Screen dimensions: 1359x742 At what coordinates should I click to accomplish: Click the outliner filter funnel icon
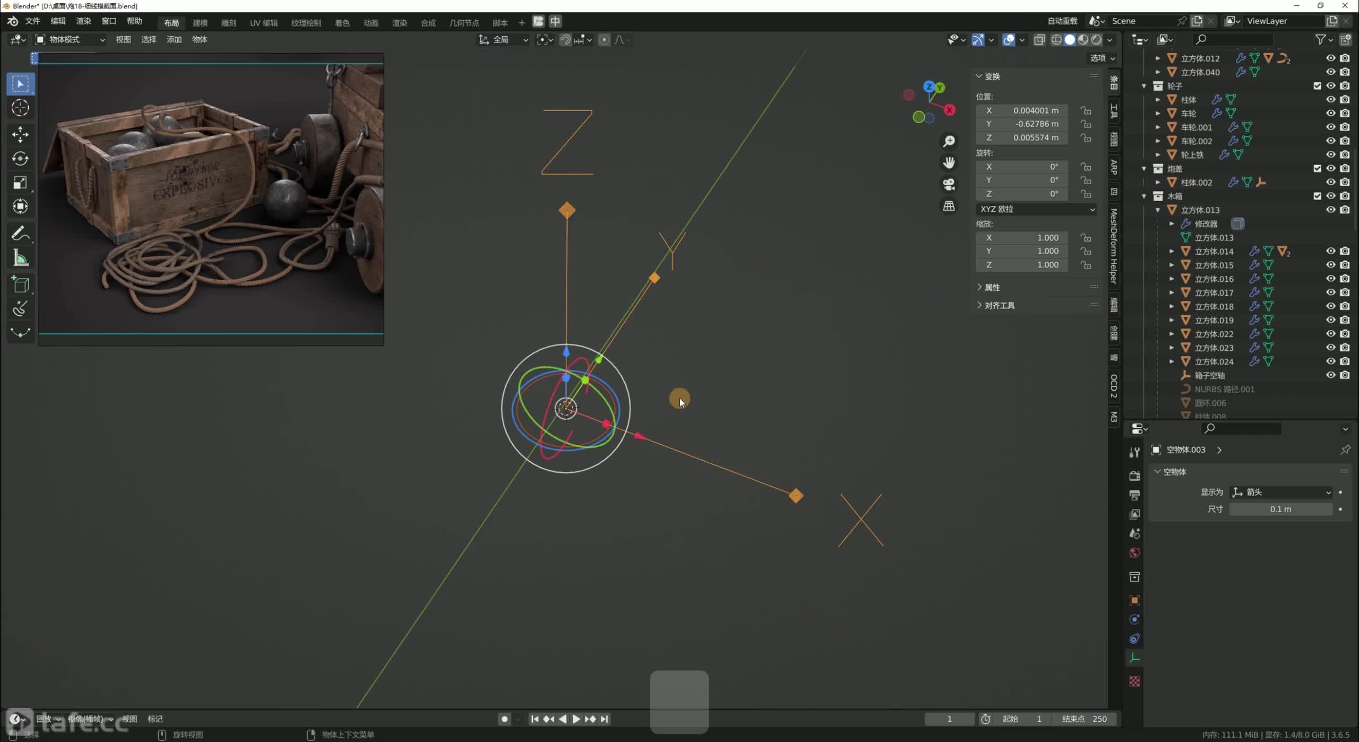(x=1320, y=39)
